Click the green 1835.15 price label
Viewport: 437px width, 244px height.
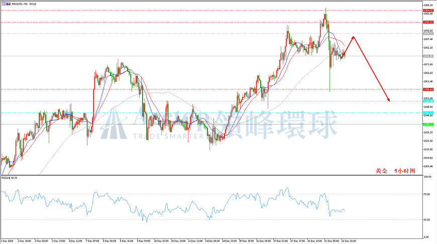[428, 125]
